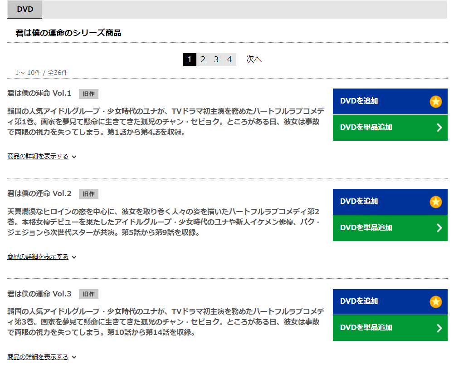Click star icon on Vol.1 DVDを追加

pyautogui.click(x=436, y=102)
